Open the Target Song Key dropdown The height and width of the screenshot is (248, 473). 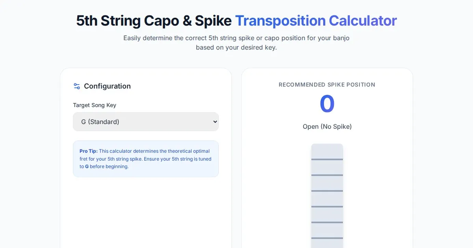pos(145,122)
